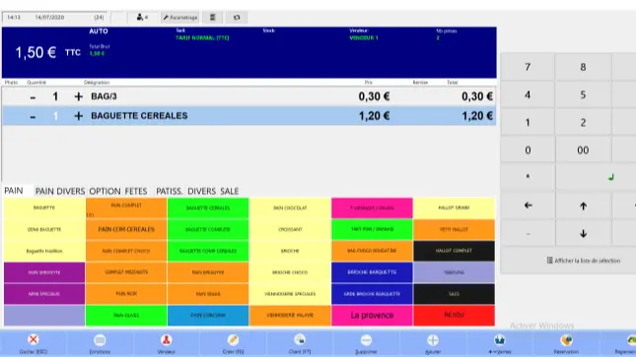Open Paramétrage wrench button
The height and width of the screenshot is (357, 636).
[x=180, y=18]
